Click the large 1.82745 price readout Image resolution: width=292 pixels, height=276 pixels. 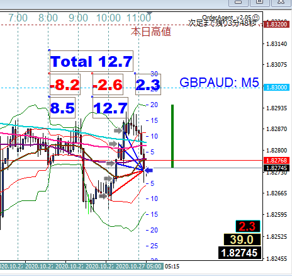240,253
